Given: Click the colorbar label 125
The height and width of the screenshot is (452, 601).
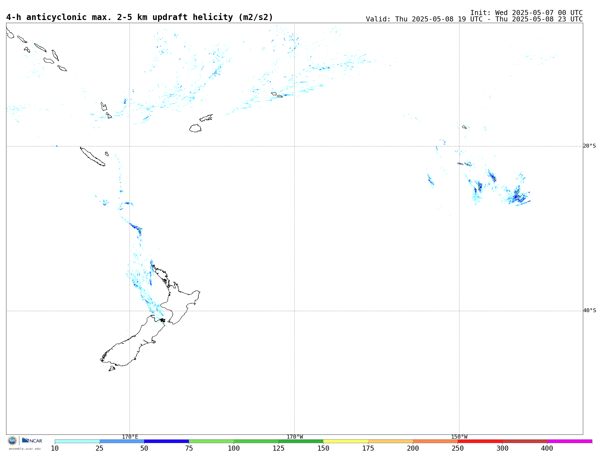Looking at the screenshot, I should point(279,448).
